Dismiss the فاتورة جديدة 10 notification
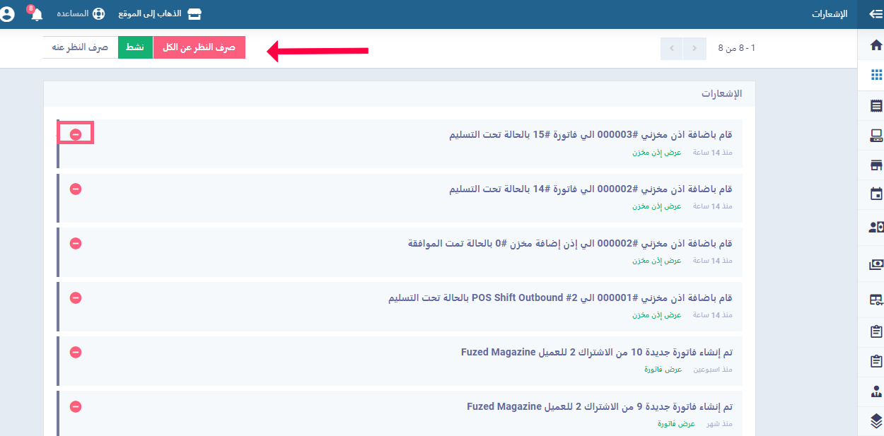884x436 pixels. [x=76, y=352]
